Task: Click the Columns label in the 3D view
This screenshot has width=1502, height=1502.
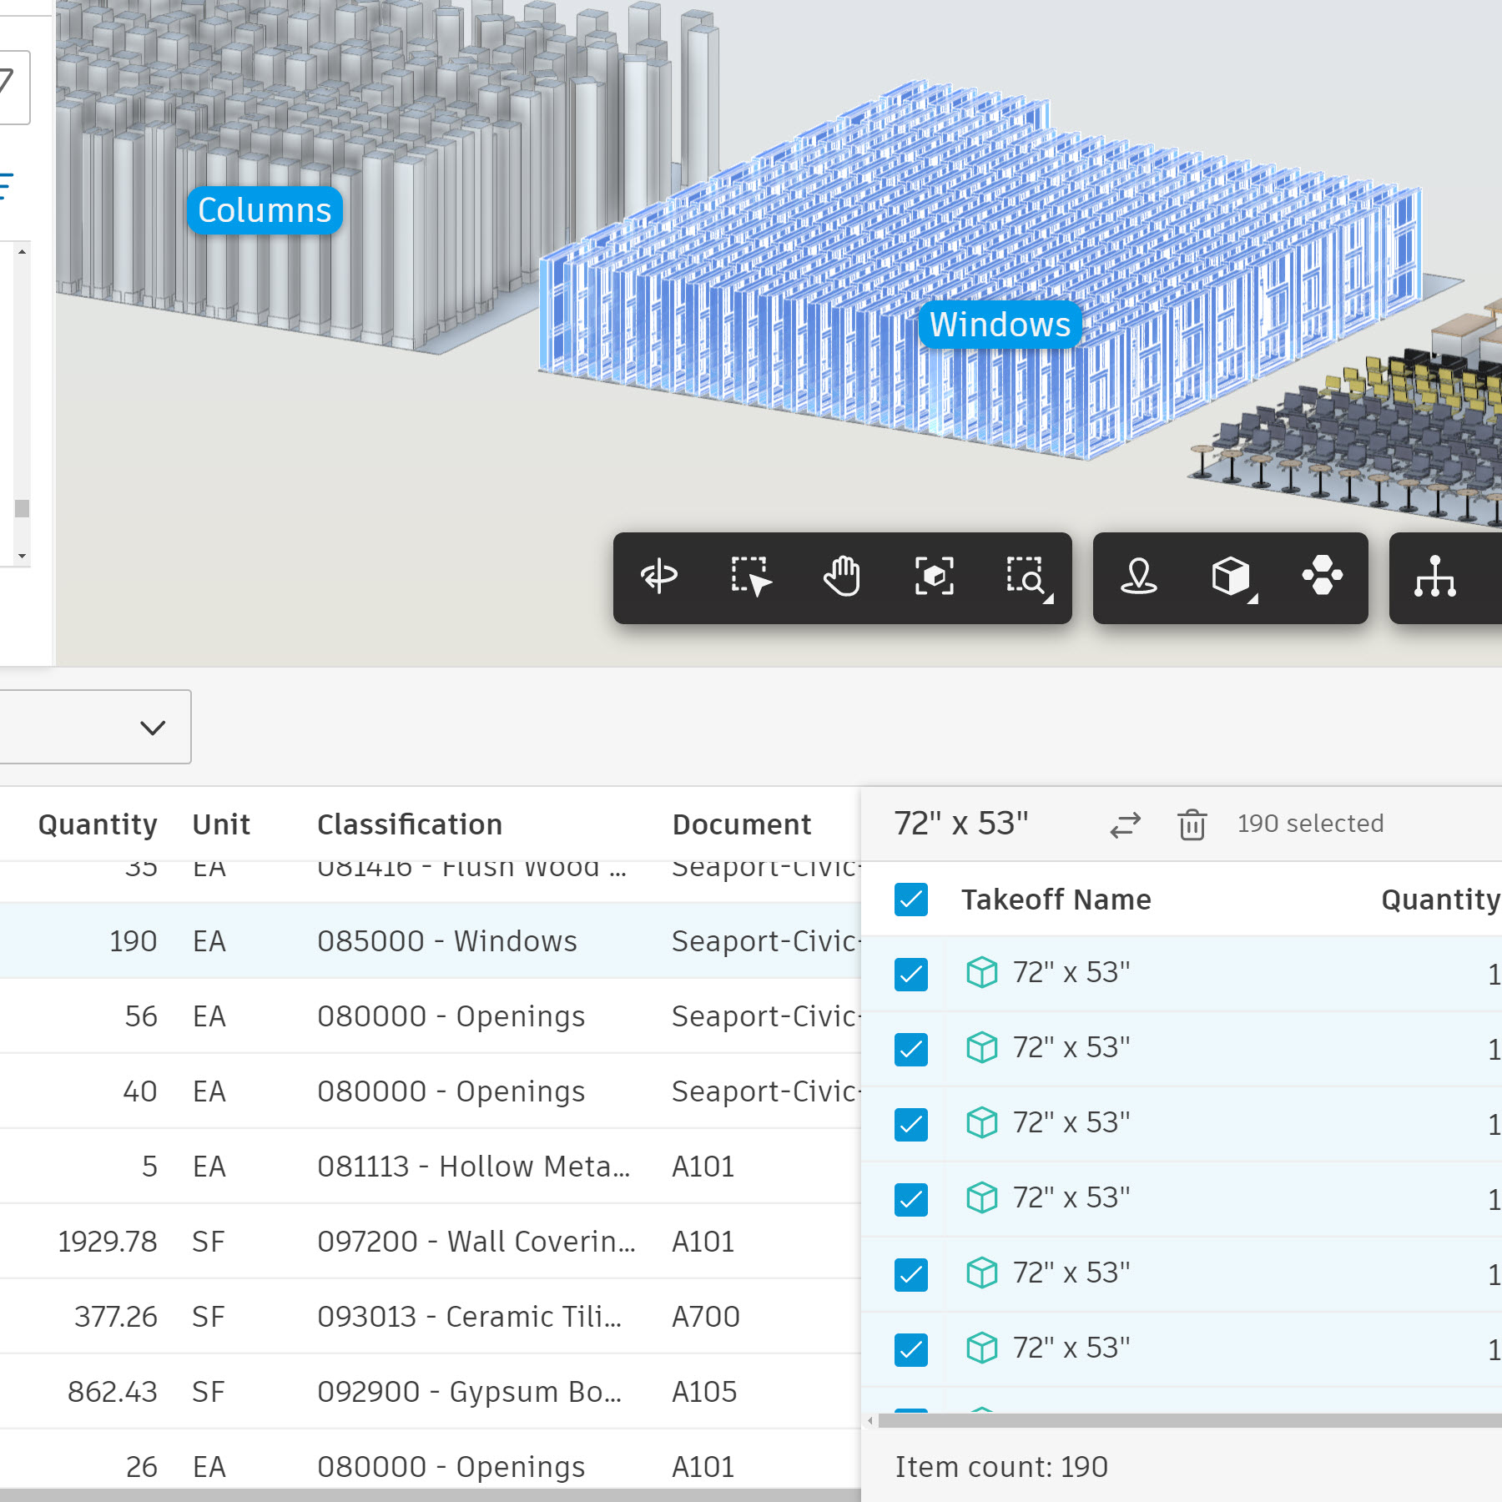Action: click(x=265, y=210)
